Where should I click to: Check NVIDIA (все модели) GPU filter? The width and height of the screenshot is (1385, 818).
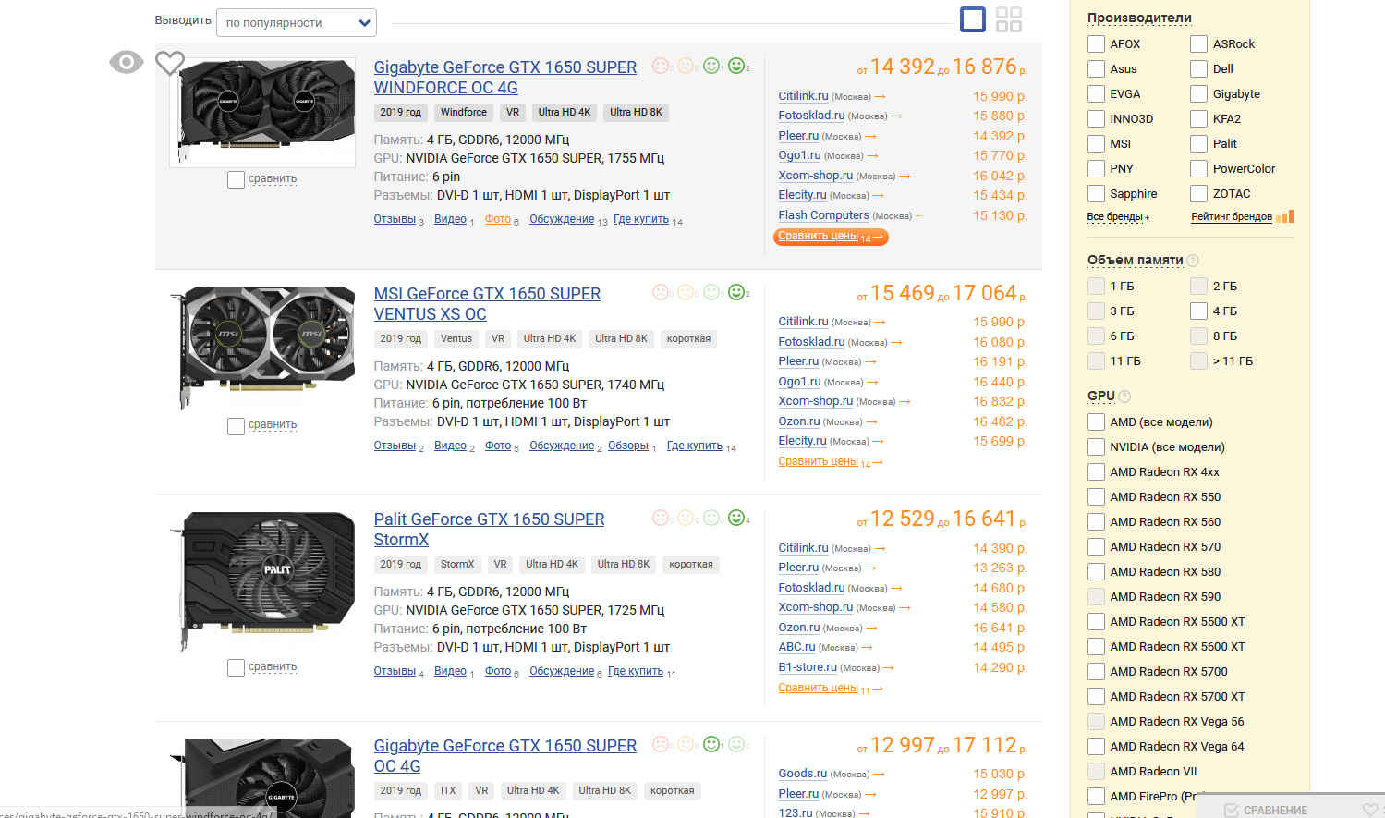coord(1097,446)
